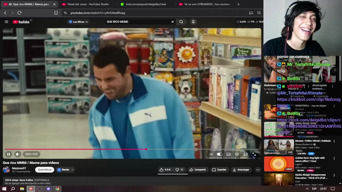Click the youtube.com address bar URL

tap(98, 13)
